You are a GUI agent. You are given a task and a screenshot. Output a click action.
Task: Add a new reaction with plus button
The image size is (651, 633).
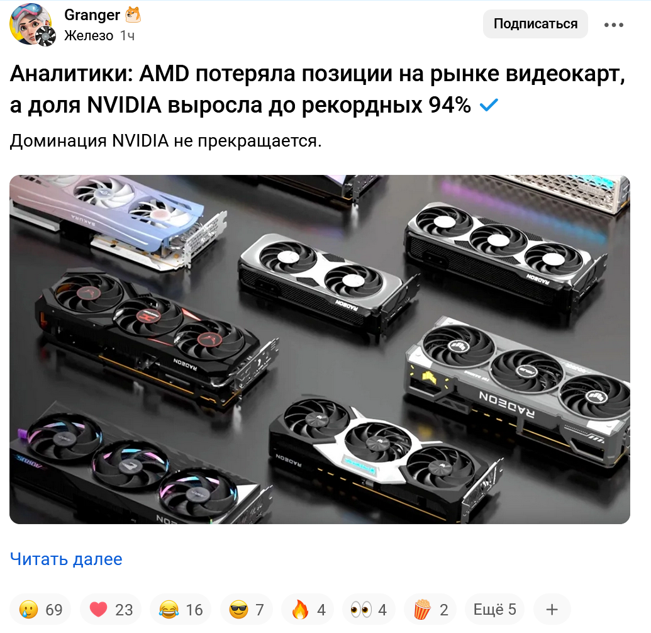pos(552,610)
